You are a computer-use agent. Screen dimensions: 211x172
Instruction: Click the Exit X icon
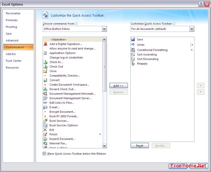[x=45, y=130]
